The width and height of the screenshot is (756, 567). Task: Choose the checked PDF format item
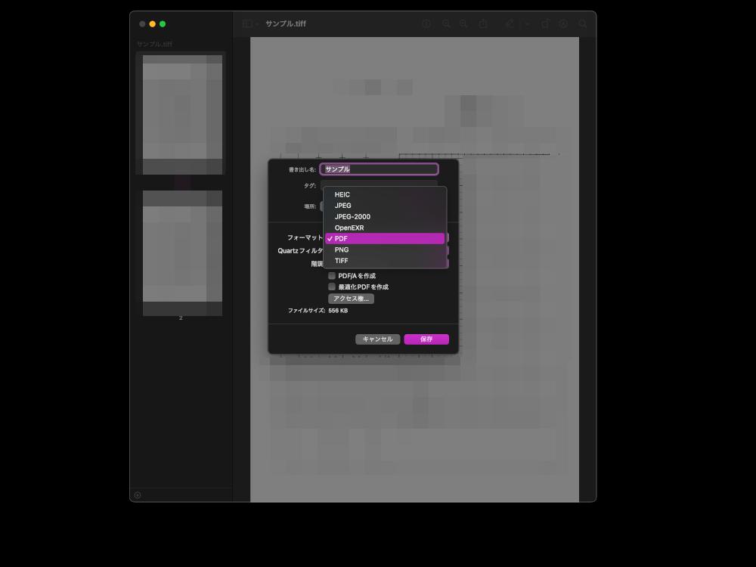coord(385,239)
